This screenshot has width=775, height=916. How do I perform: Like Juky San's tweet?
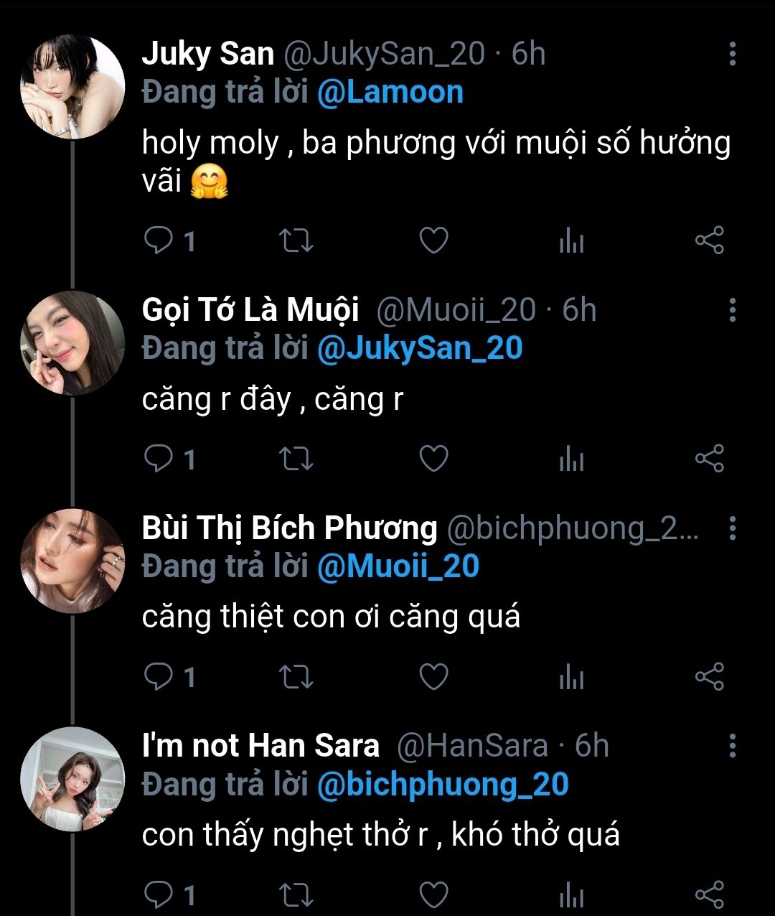pyautogui.click(x=433, y=241)
